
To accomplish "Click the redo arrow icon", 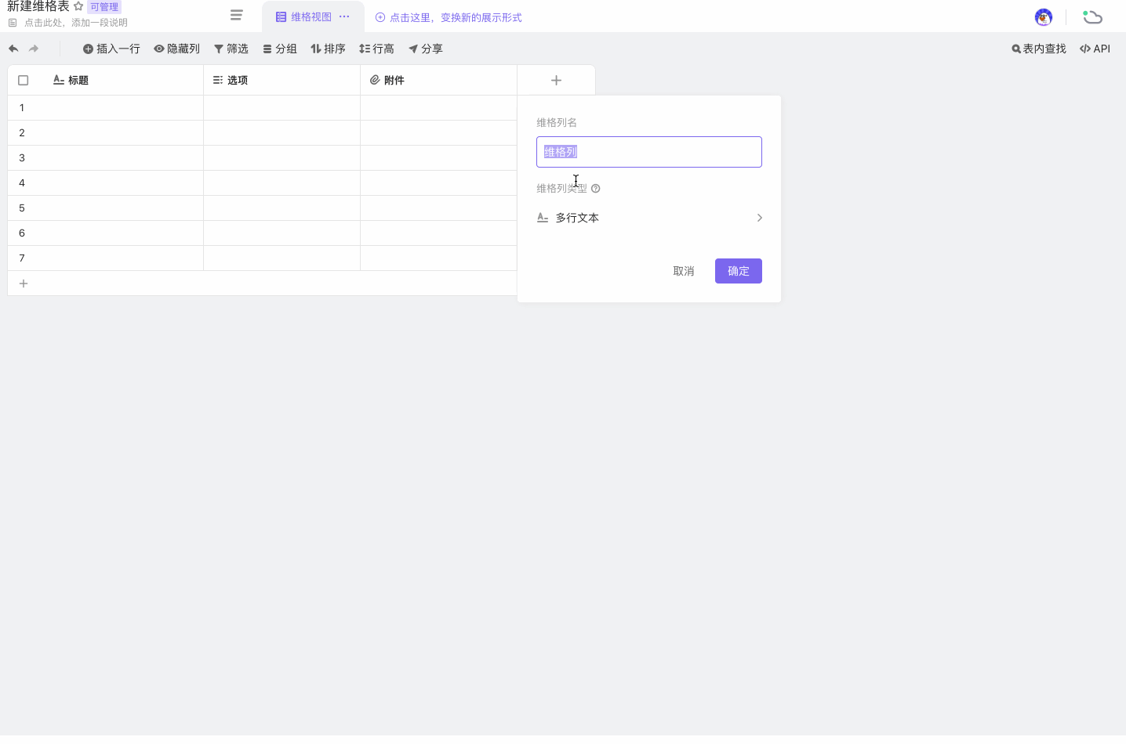I will tap(34, 49).
